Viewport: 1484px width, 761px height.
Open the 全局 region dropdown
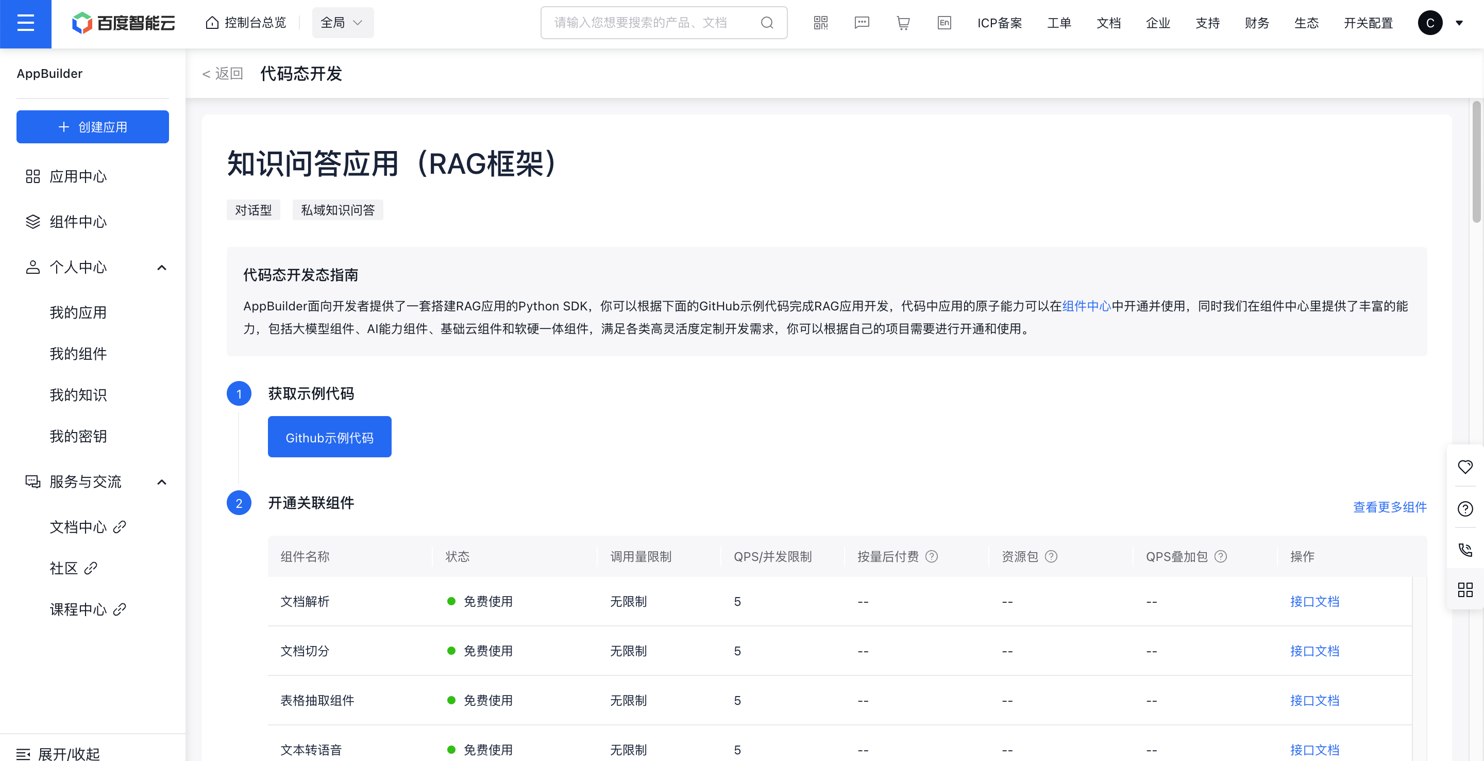click(343, 23)
